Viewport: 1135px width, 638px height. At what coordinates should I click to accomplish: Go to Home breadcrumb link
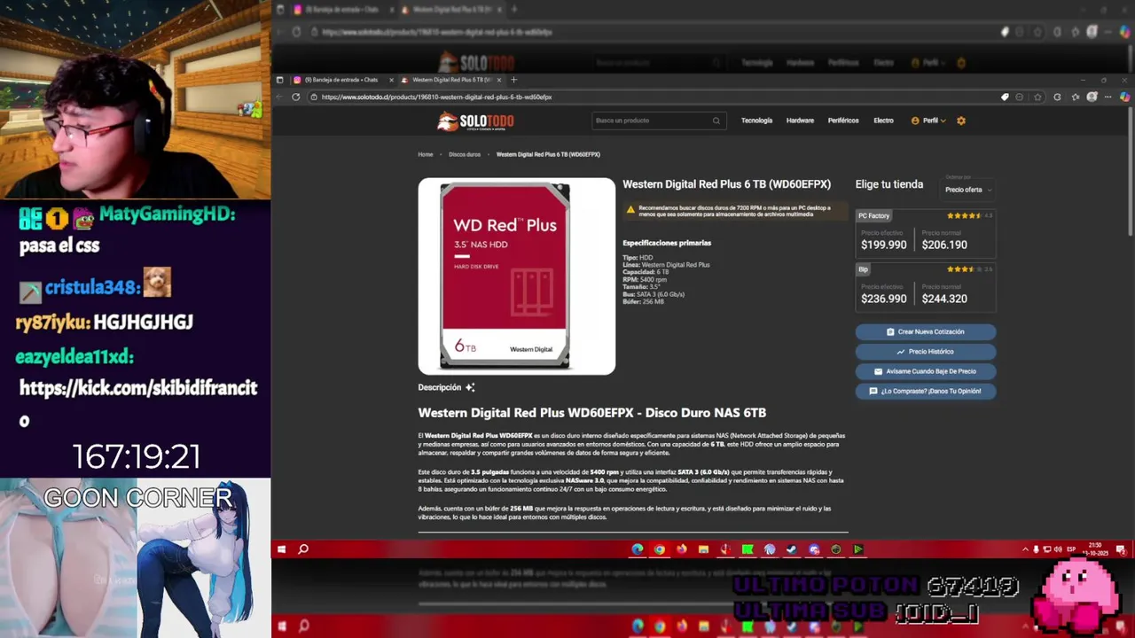tap(426, 154)
